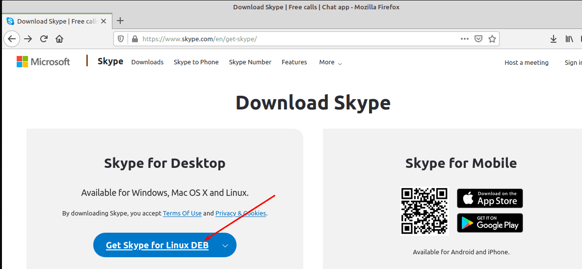Image resolution: width=582 pixels, height=269 pixels.
Task: Open the Downloads nav item
Action: (147, 62)
